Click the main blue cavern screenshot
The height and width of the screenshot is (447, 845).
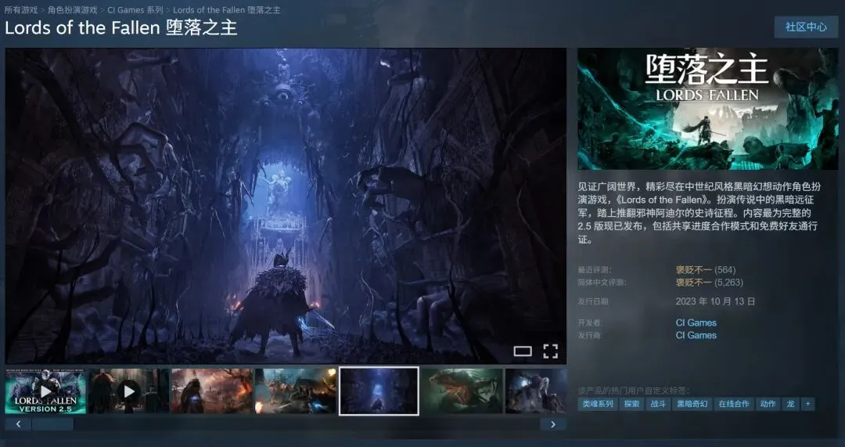pyautogui.click(x=286, y=206)
